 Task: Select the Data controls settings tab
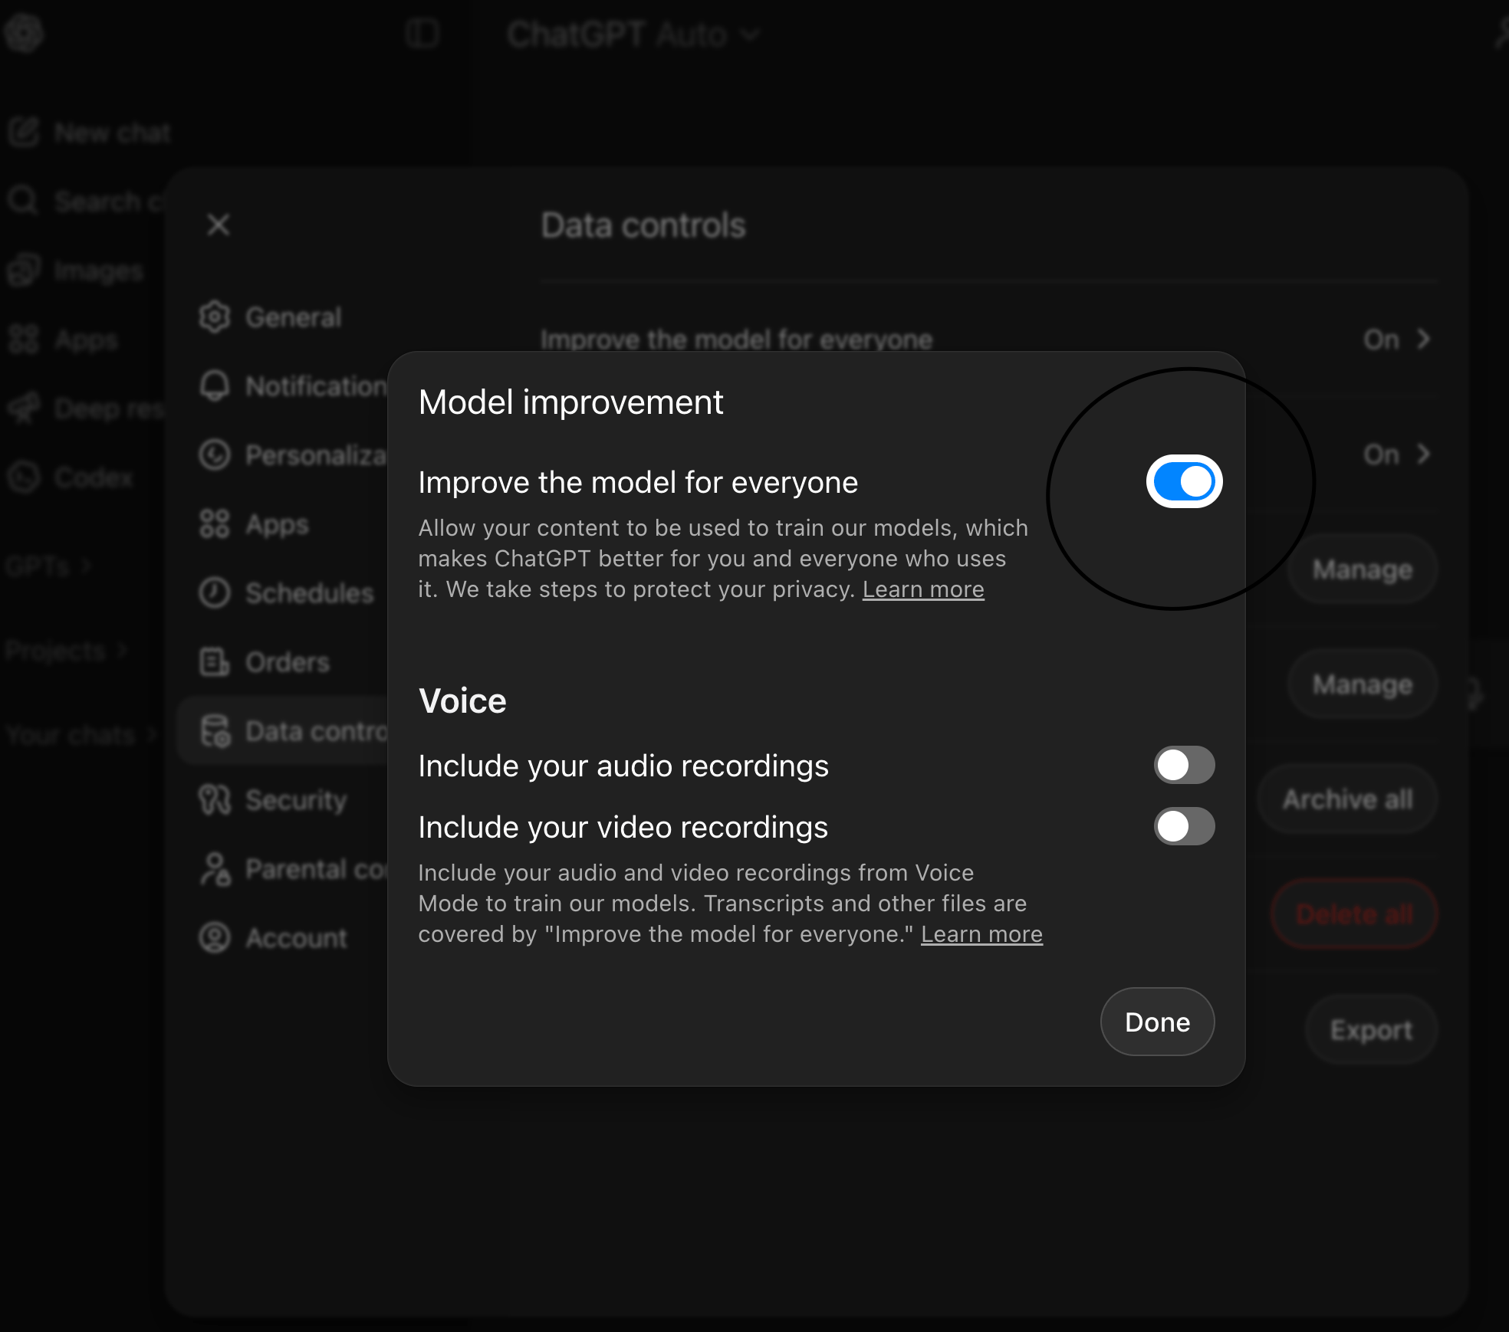tap(291, 731)
